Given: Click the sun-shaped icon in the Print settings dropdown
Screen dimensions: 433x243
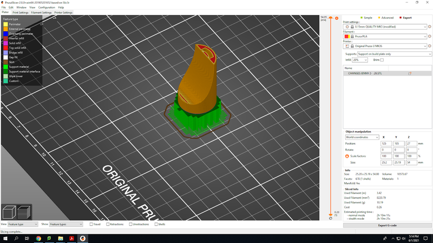Looking at the screenshot, I should [x=347, y=26].
